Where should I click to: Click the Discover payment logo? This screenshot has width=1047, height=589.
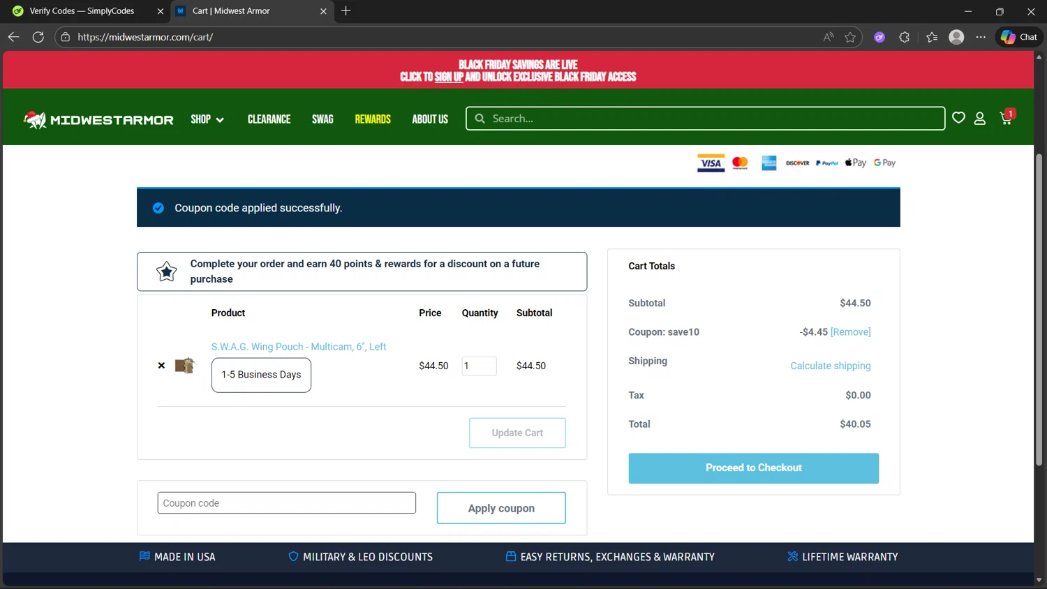797,163
